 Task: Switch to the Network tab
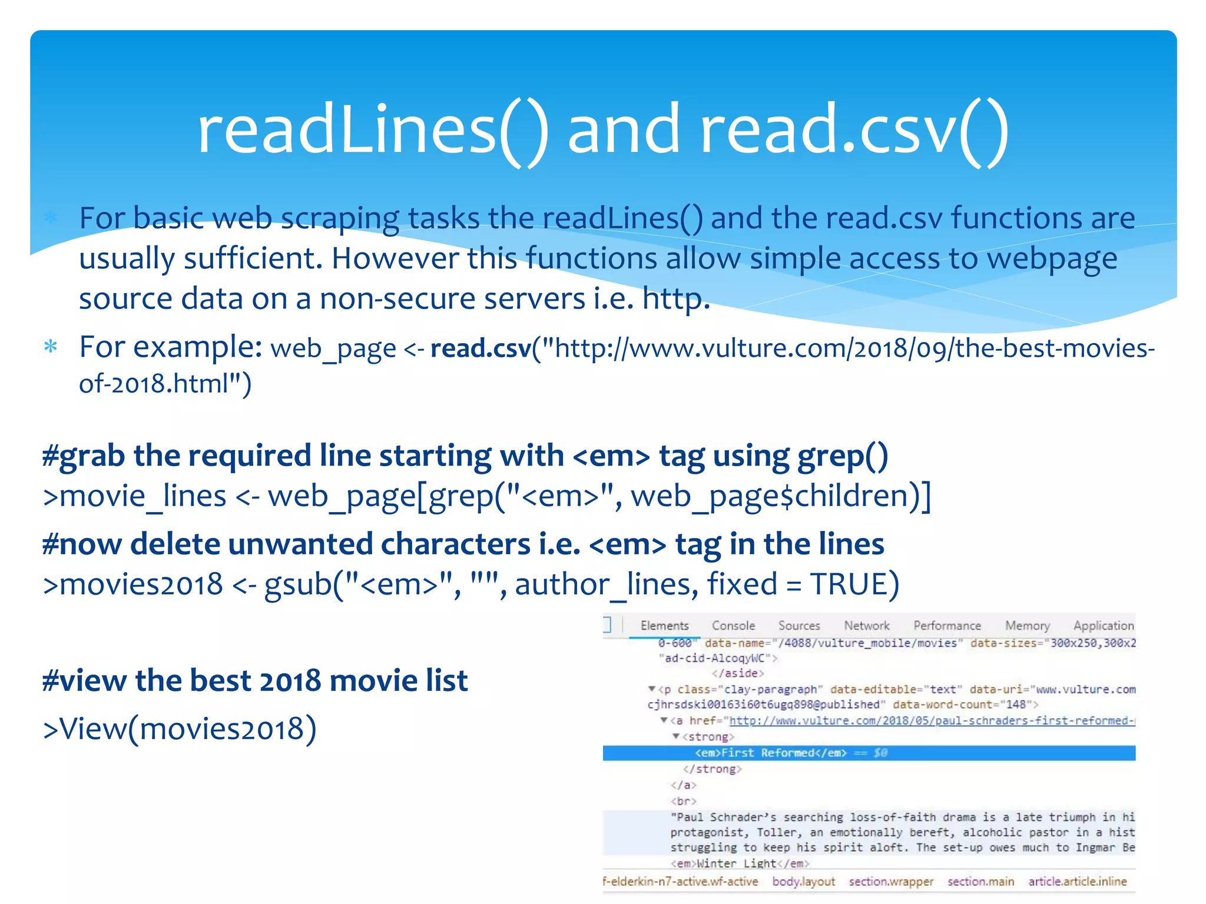[867, 626]
